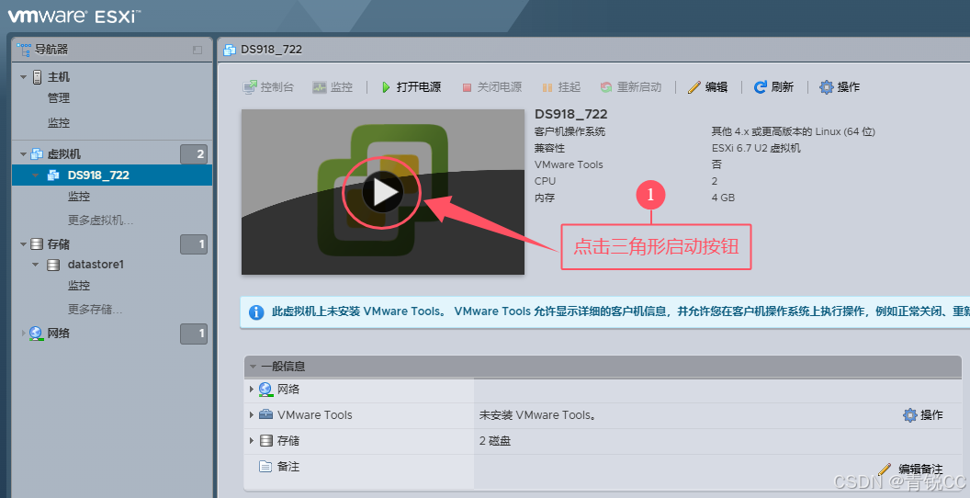This screenshot has width=970, height=498.
Task: Click the 网络 count badge 1
Action: 194,334
